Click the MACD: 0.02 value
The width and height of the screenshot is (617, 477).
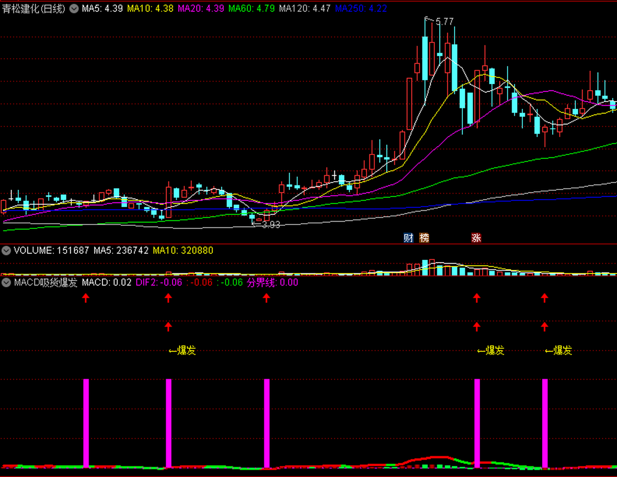[107, 282]
